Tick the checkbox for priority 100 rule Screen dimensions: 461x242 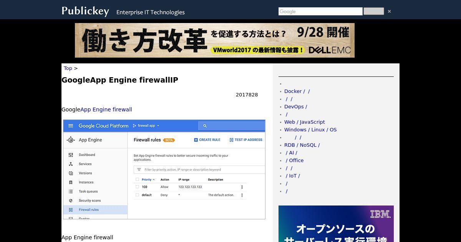pos(137,187)
